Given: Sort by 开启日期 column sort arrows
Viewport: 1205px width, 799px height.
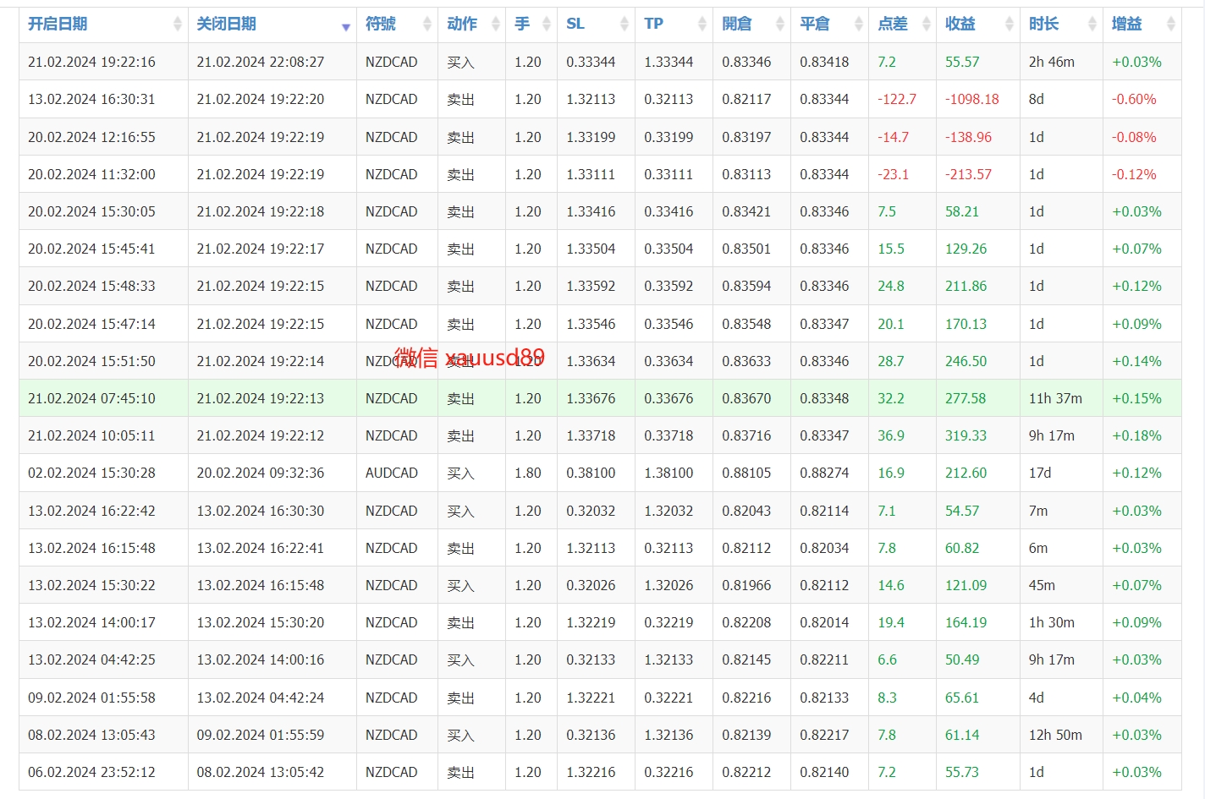Looking at the screenshot, I should point(177,25).
